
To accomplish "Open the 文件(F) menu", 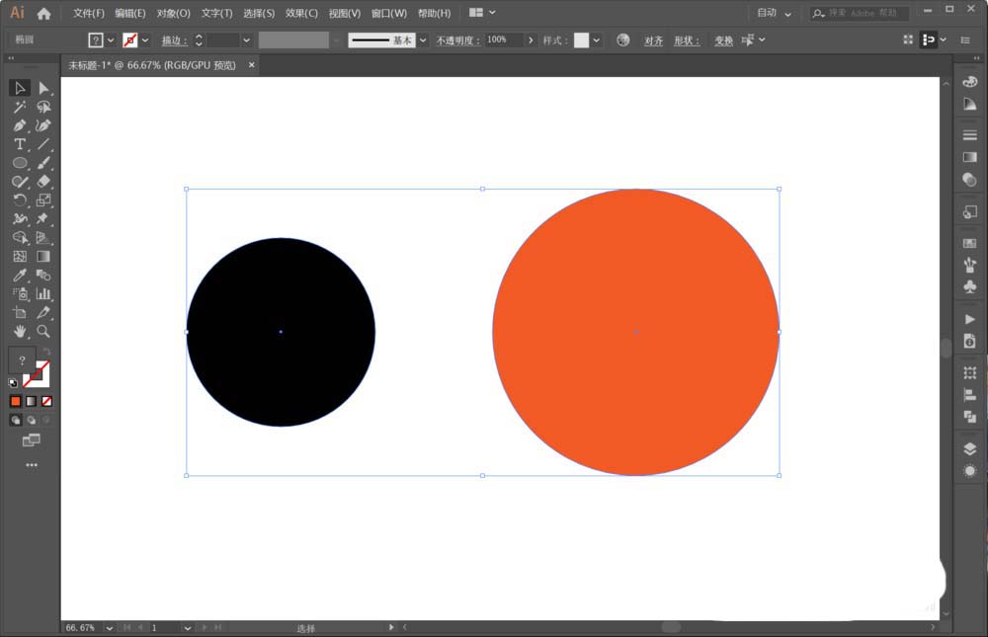I will pos(89,14).
